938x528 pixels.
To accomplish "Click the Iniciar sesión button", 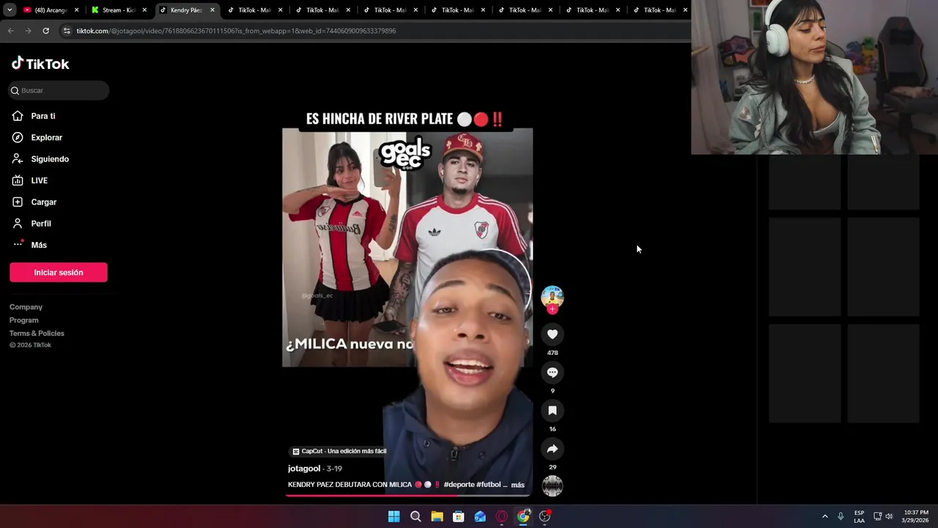I will click(x=59, y=272).
